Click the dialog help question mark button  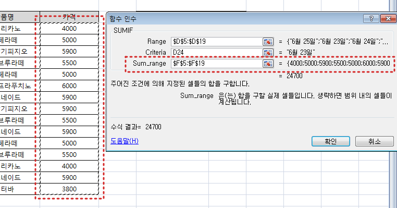(x=371, y=18)
